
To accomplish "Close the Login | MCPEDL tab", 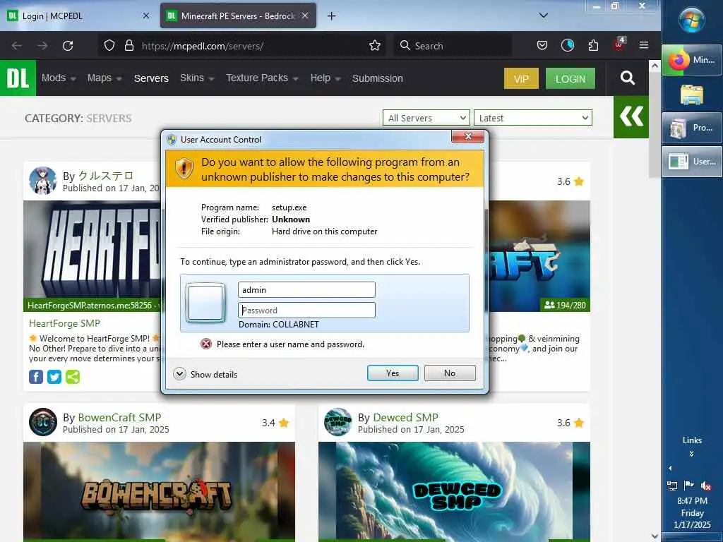I will click(146, 16).
